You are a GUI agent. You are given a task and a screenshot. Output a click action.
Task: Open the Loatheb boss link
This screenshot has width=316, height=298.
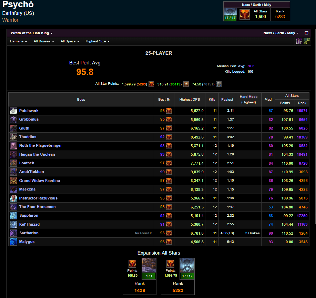point(27,163)
